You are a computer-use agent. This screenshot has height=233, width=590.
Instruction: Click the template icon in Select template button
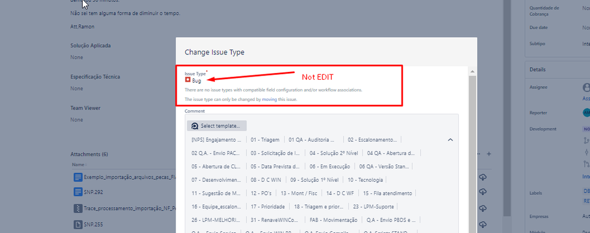[x=194, y=126]
